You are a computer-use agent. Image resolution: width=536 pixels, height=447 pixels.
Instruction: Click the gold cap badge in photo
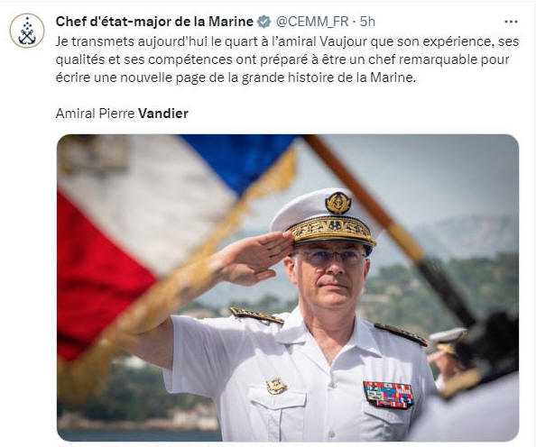point(337,203)
